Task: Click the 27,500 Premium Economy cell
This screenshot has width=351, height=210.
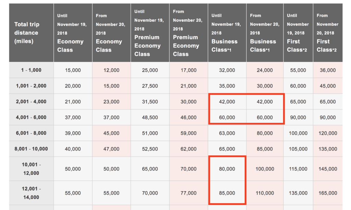Action: (150, 86)
